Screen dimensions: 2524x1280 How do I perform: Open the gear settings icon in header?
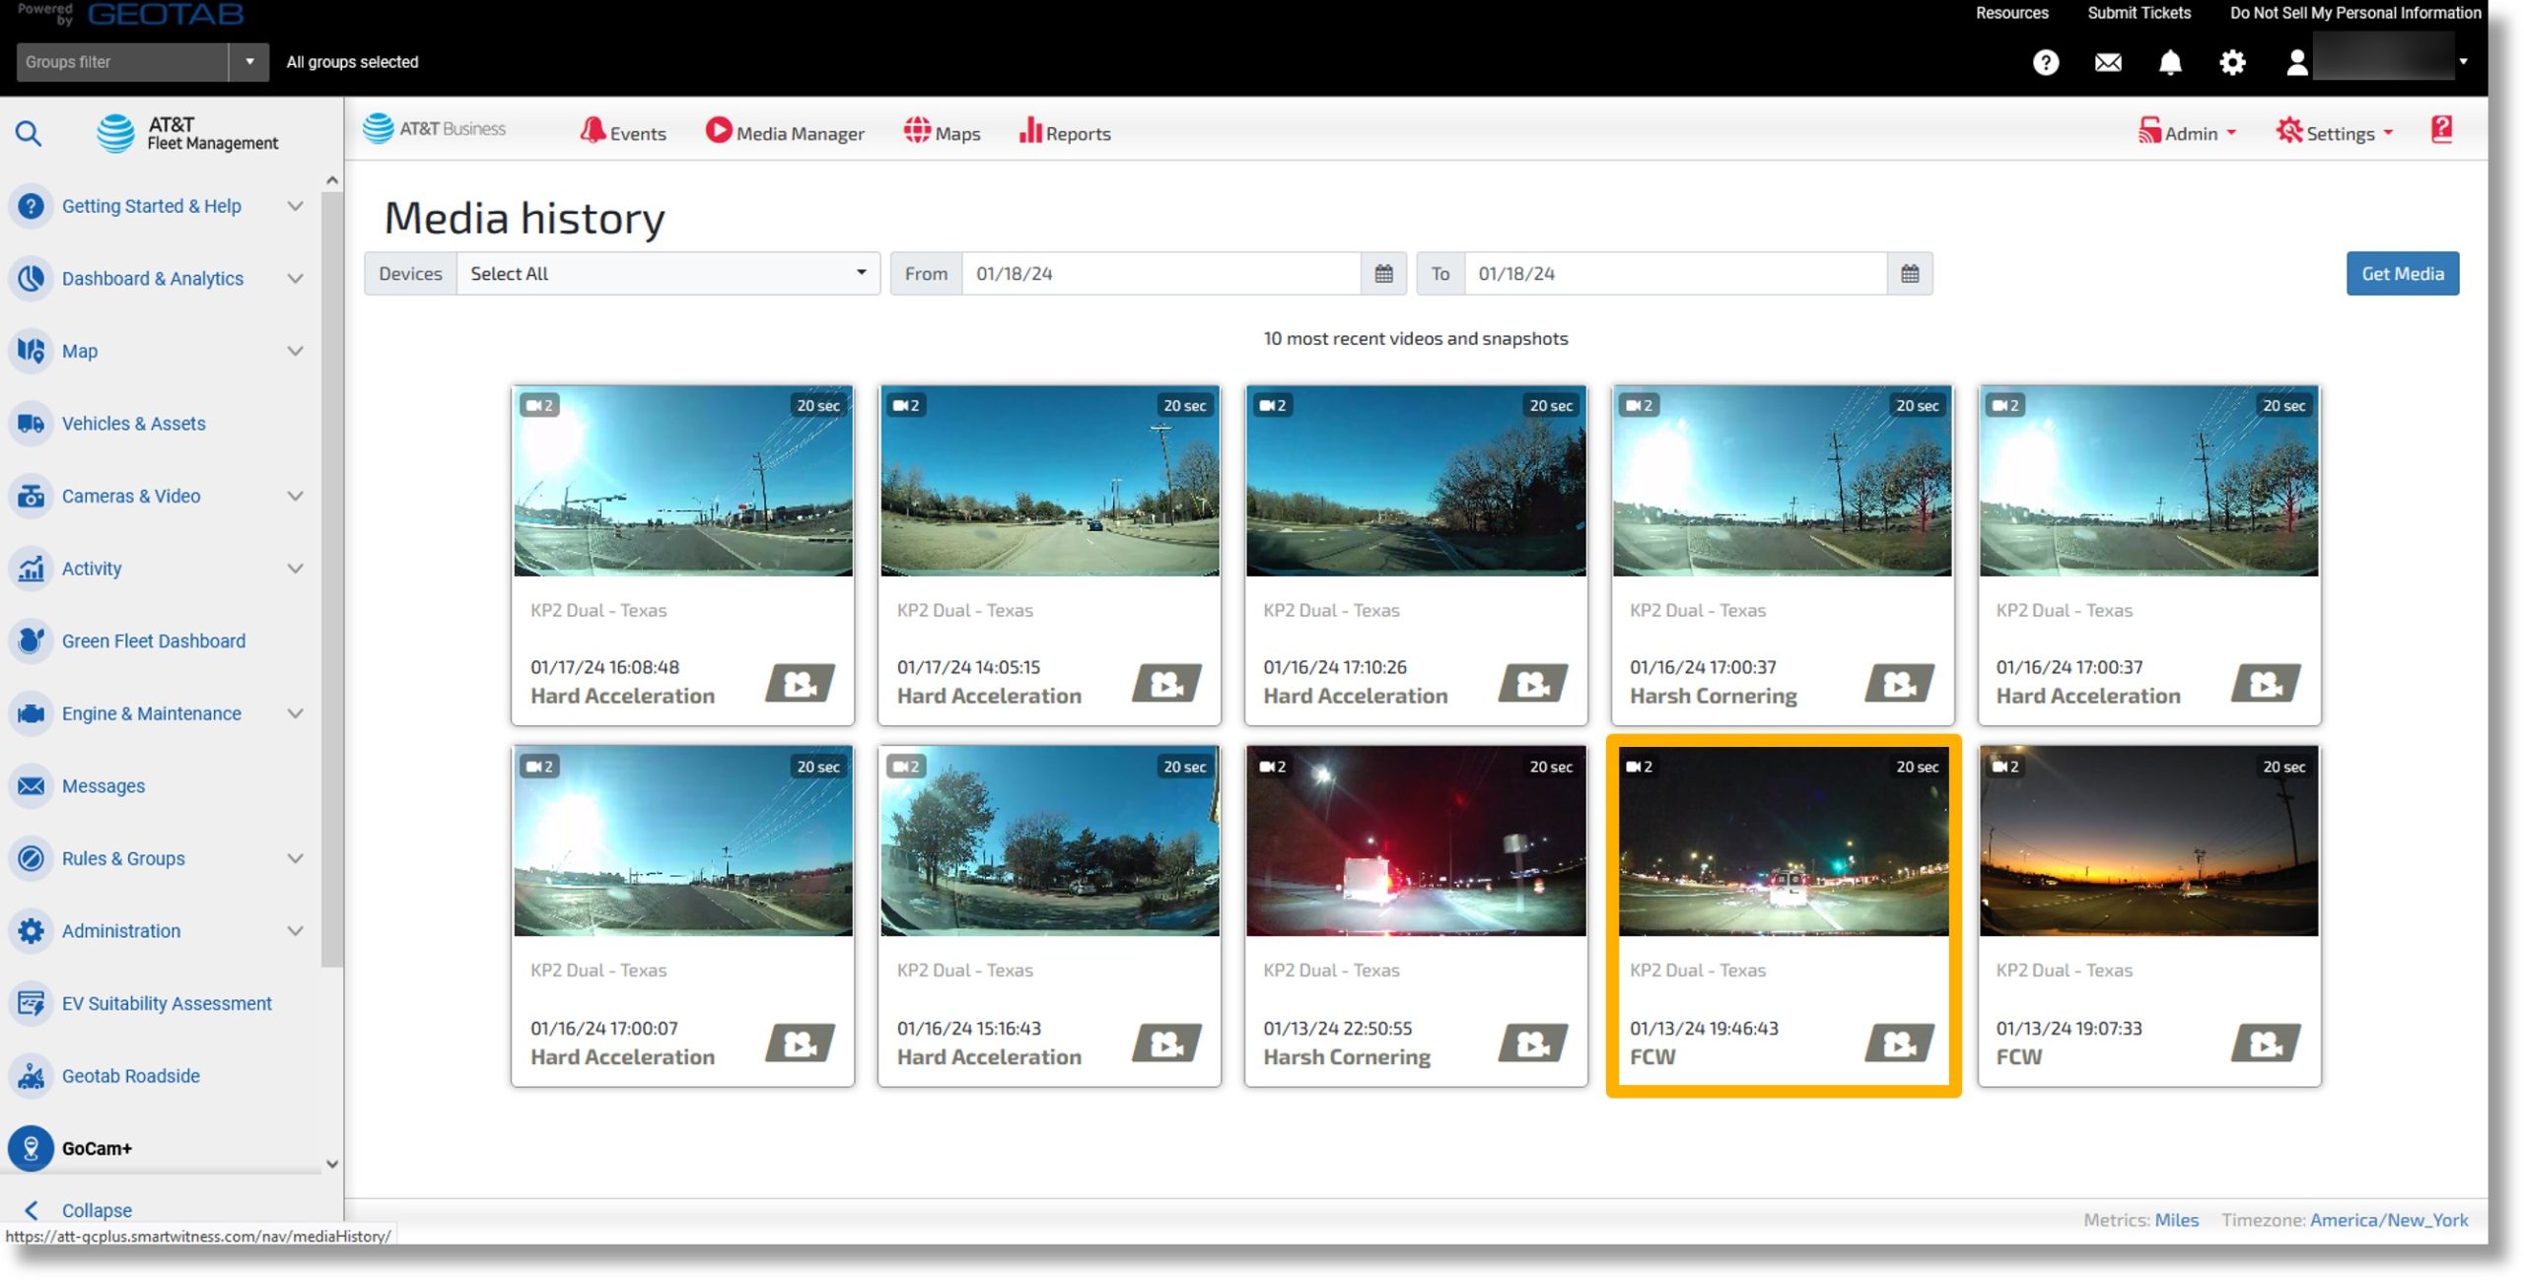click(2232, 62)
